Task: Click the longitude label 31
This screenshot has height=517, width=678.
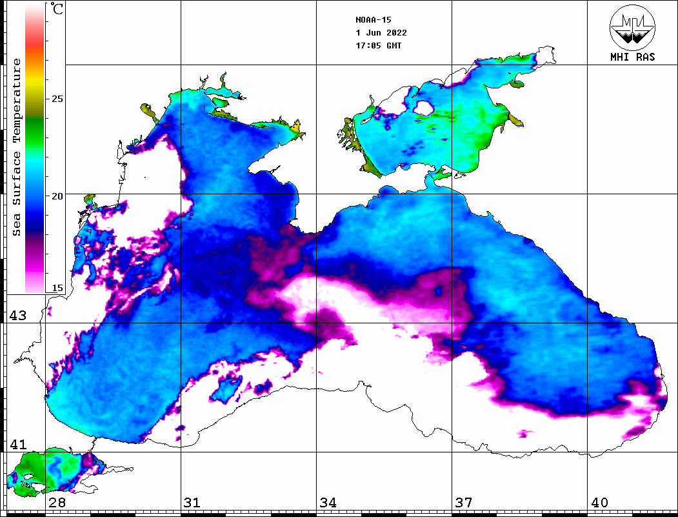Action: click(x=192, y=503)
